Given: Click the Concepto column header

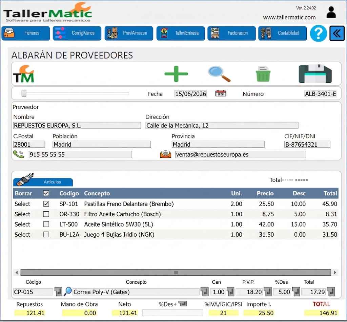Looking at the screenshot, I should tap(97, 193).
